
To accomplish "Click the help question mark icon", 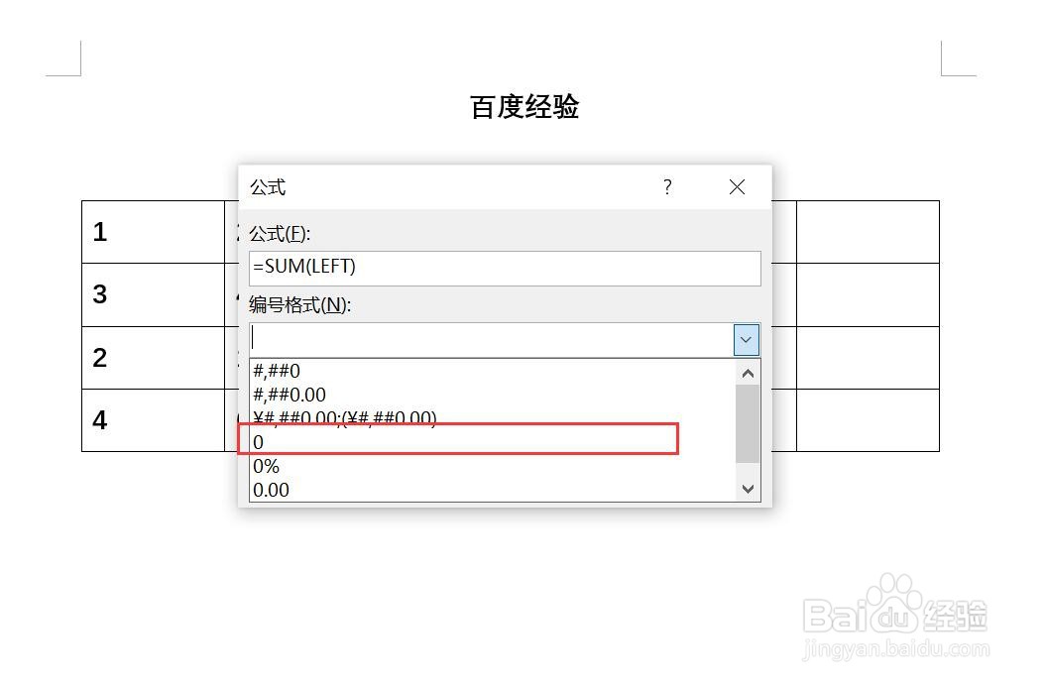I will point(667,186).
